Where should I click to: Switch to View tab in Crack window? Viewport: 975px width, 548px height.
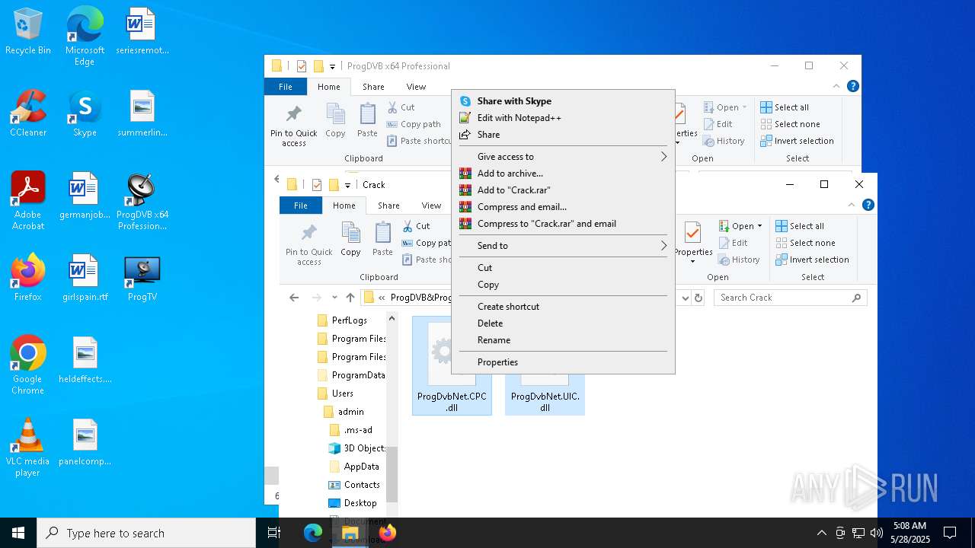point(431,205)
